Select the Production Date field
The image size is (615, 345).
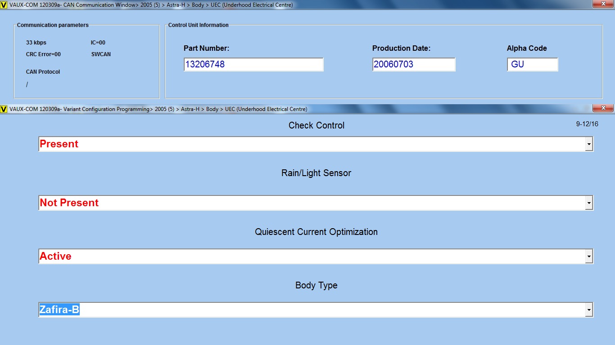pos(413,64)
